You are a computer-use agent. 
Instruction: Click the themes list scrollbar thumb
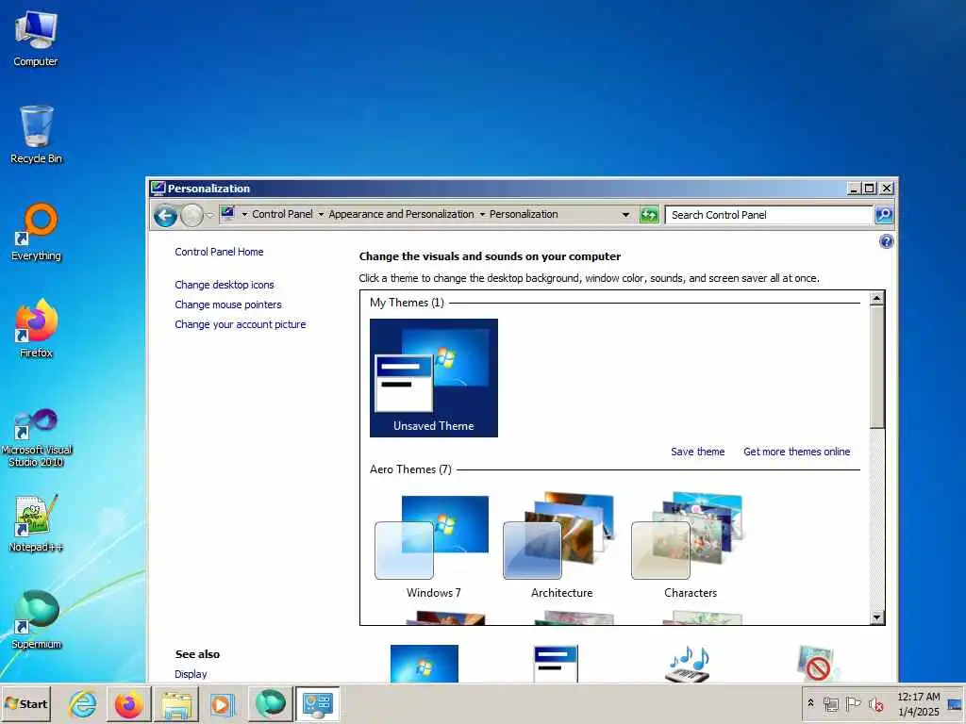(x=876, y=367)
